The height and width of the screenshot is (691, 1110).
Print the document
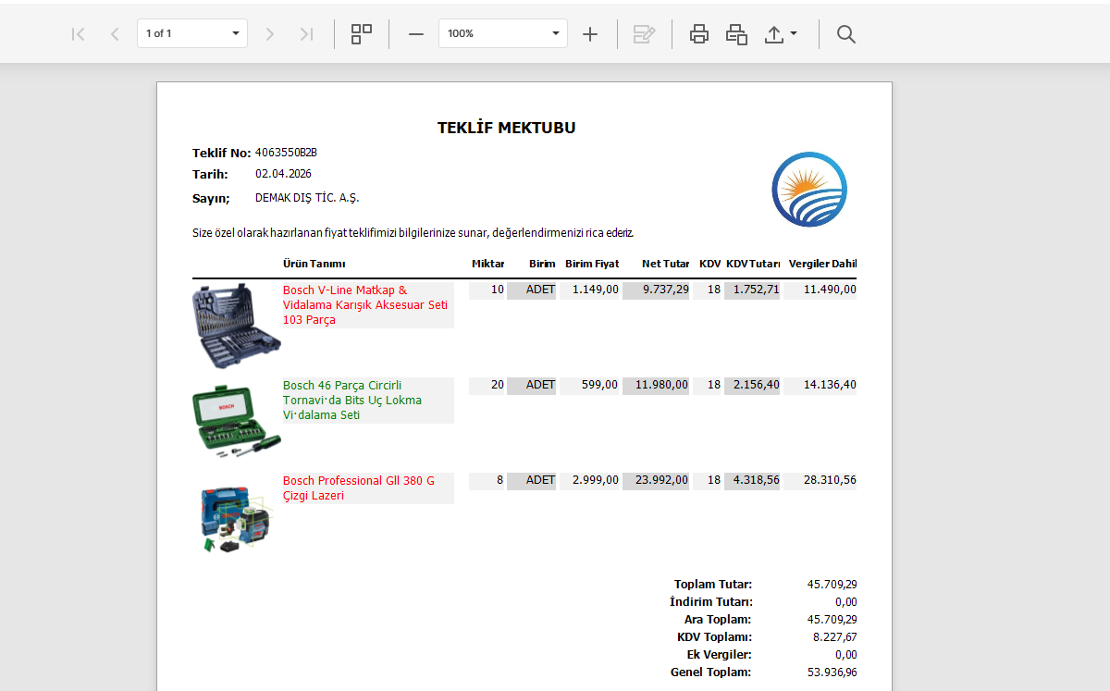(x=699, y=34)
